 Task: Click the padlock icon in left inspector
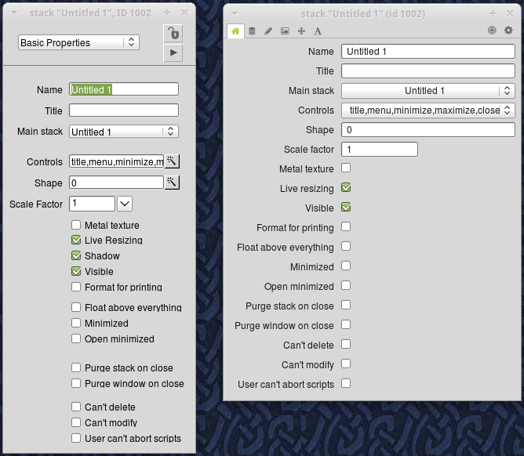click(173, 33)
